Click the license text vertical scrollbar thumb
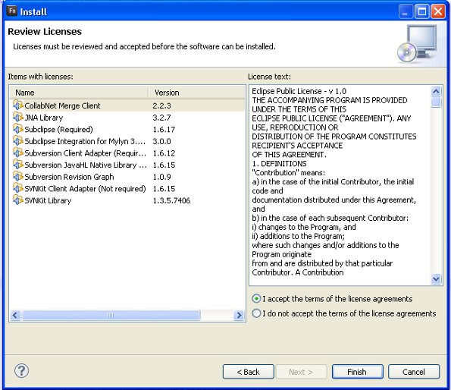Image resolution: width=451 pixels, height=390 pixels. (x=436, y=102)
